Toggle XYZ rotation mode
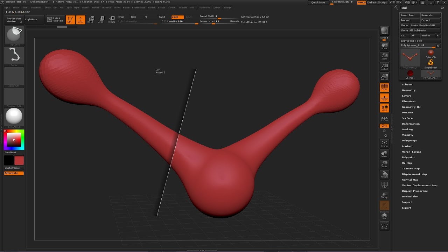Screen dimensions: 448x252 pos(384,126)
